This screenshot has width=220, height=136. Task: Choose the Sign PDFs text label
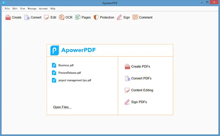[139, 102]
